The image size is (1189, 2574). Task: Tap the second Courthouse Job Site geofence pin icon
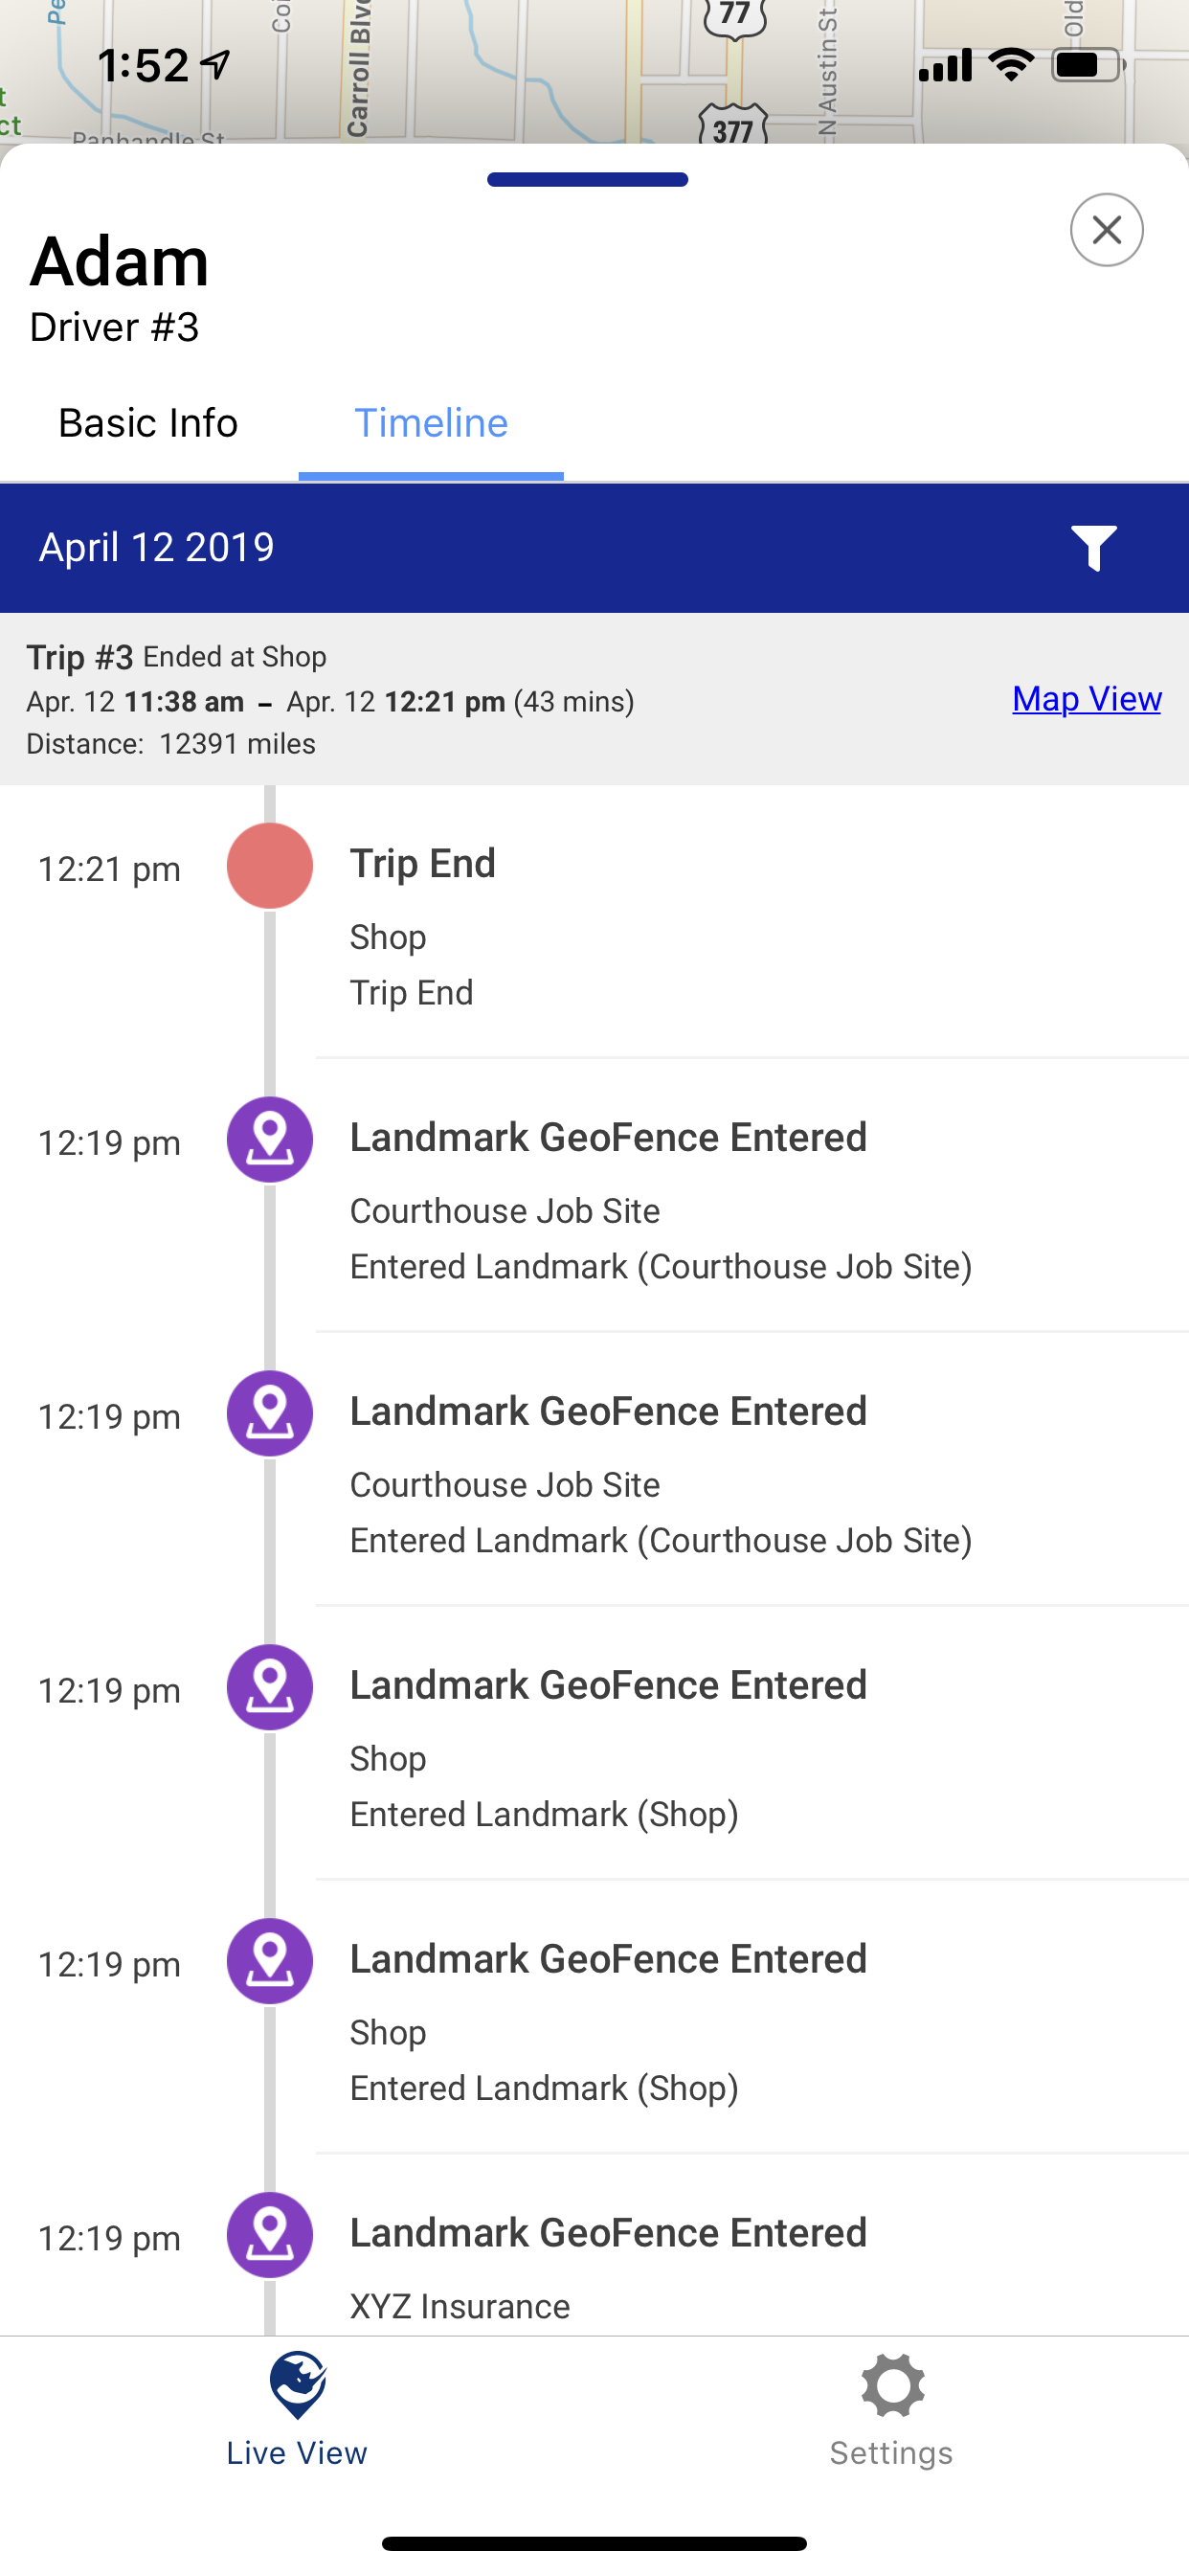[x=270, y=1412]
